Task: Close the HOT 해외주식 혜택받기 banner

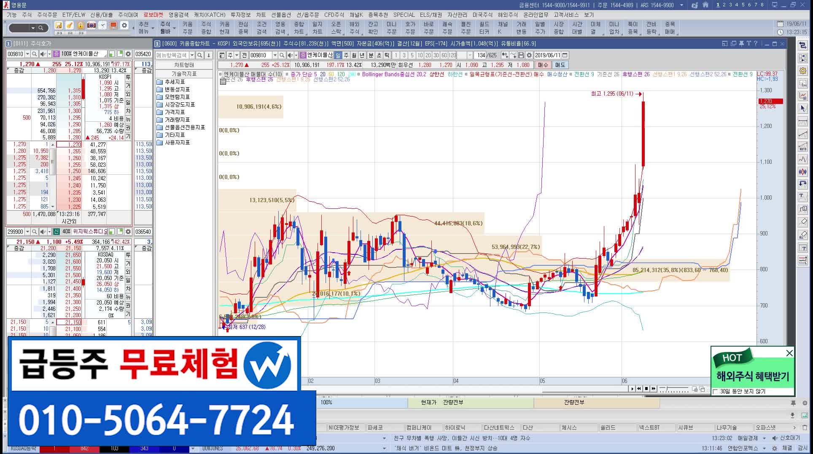Action: click(x=789, y=353)
